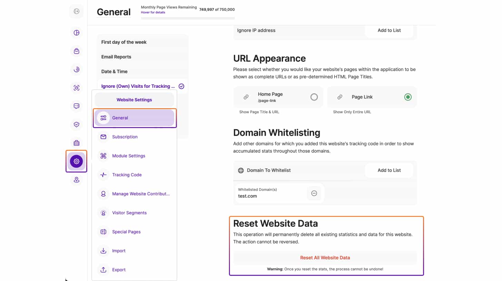The width and height of the screenshot is (502, 281).
Task: Open the briefcase sidebar icon
Action: click(x=77, y=143)
